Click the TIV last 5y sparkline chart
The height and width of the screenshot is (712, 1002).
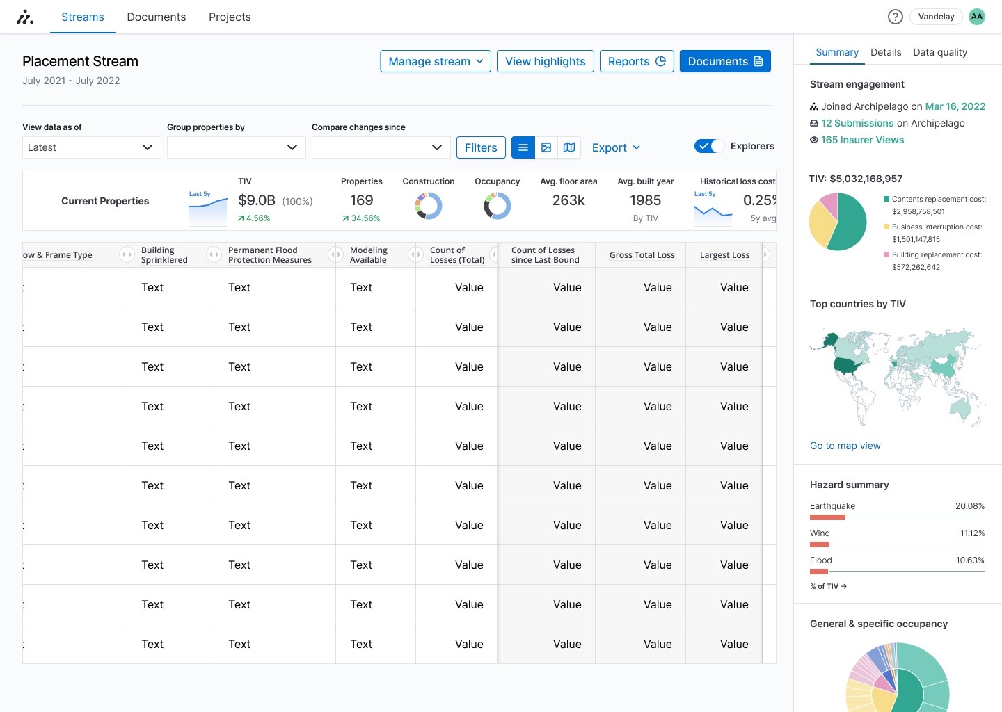(x=208, y=211)
